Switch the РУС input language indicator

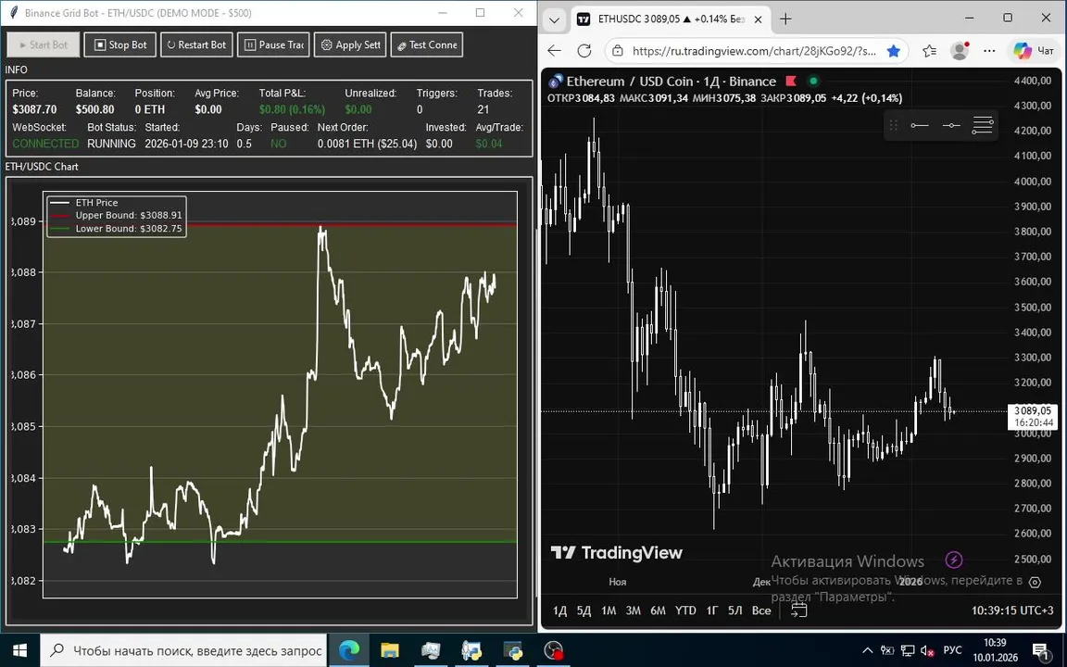[952, 650]
